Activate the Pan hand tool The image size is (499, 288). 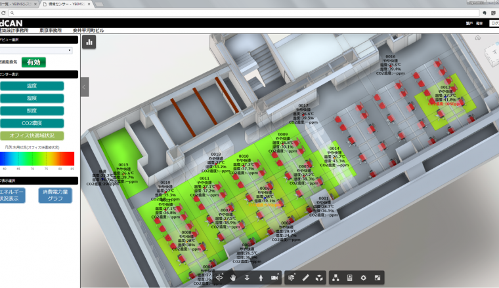pyautogui.click(x=233, y=278)
